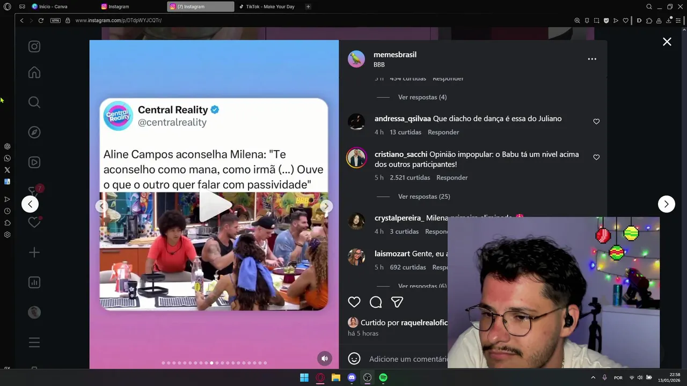Open Instagram messages with 7 badge
The height and width of the screenshot is (386, 687).
34,191
